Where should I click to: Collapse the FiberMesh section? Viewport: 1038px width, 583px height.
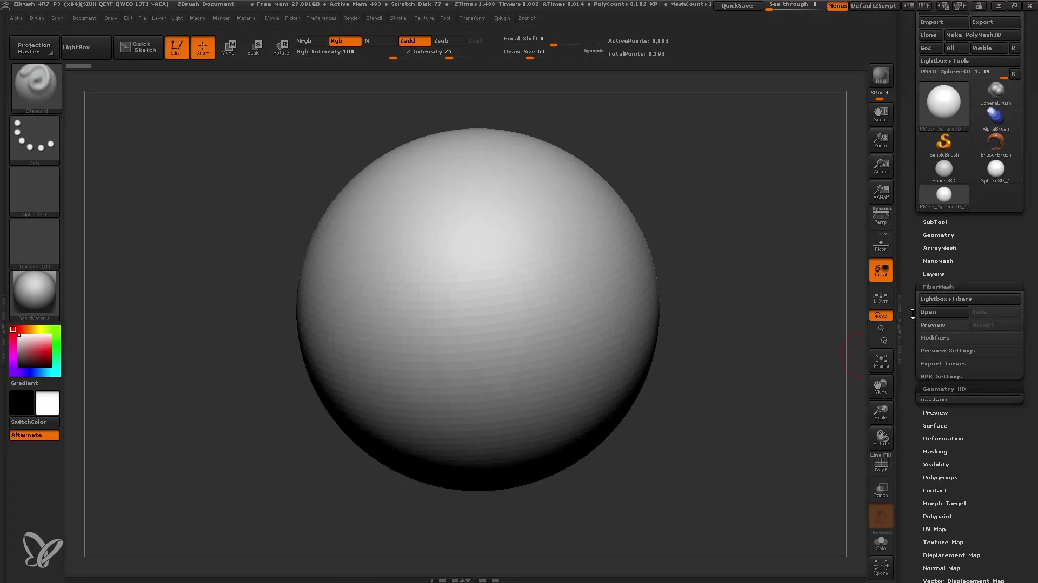click(938, 287)
